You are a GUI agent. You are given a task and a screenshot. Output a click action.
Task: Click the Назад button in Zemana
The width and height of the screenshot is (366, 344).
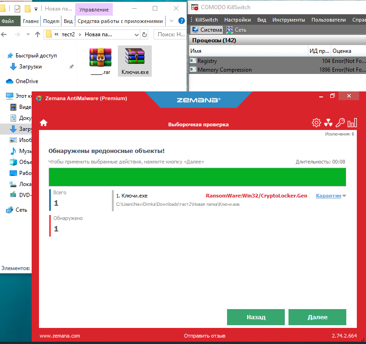[x=256, y=317]
